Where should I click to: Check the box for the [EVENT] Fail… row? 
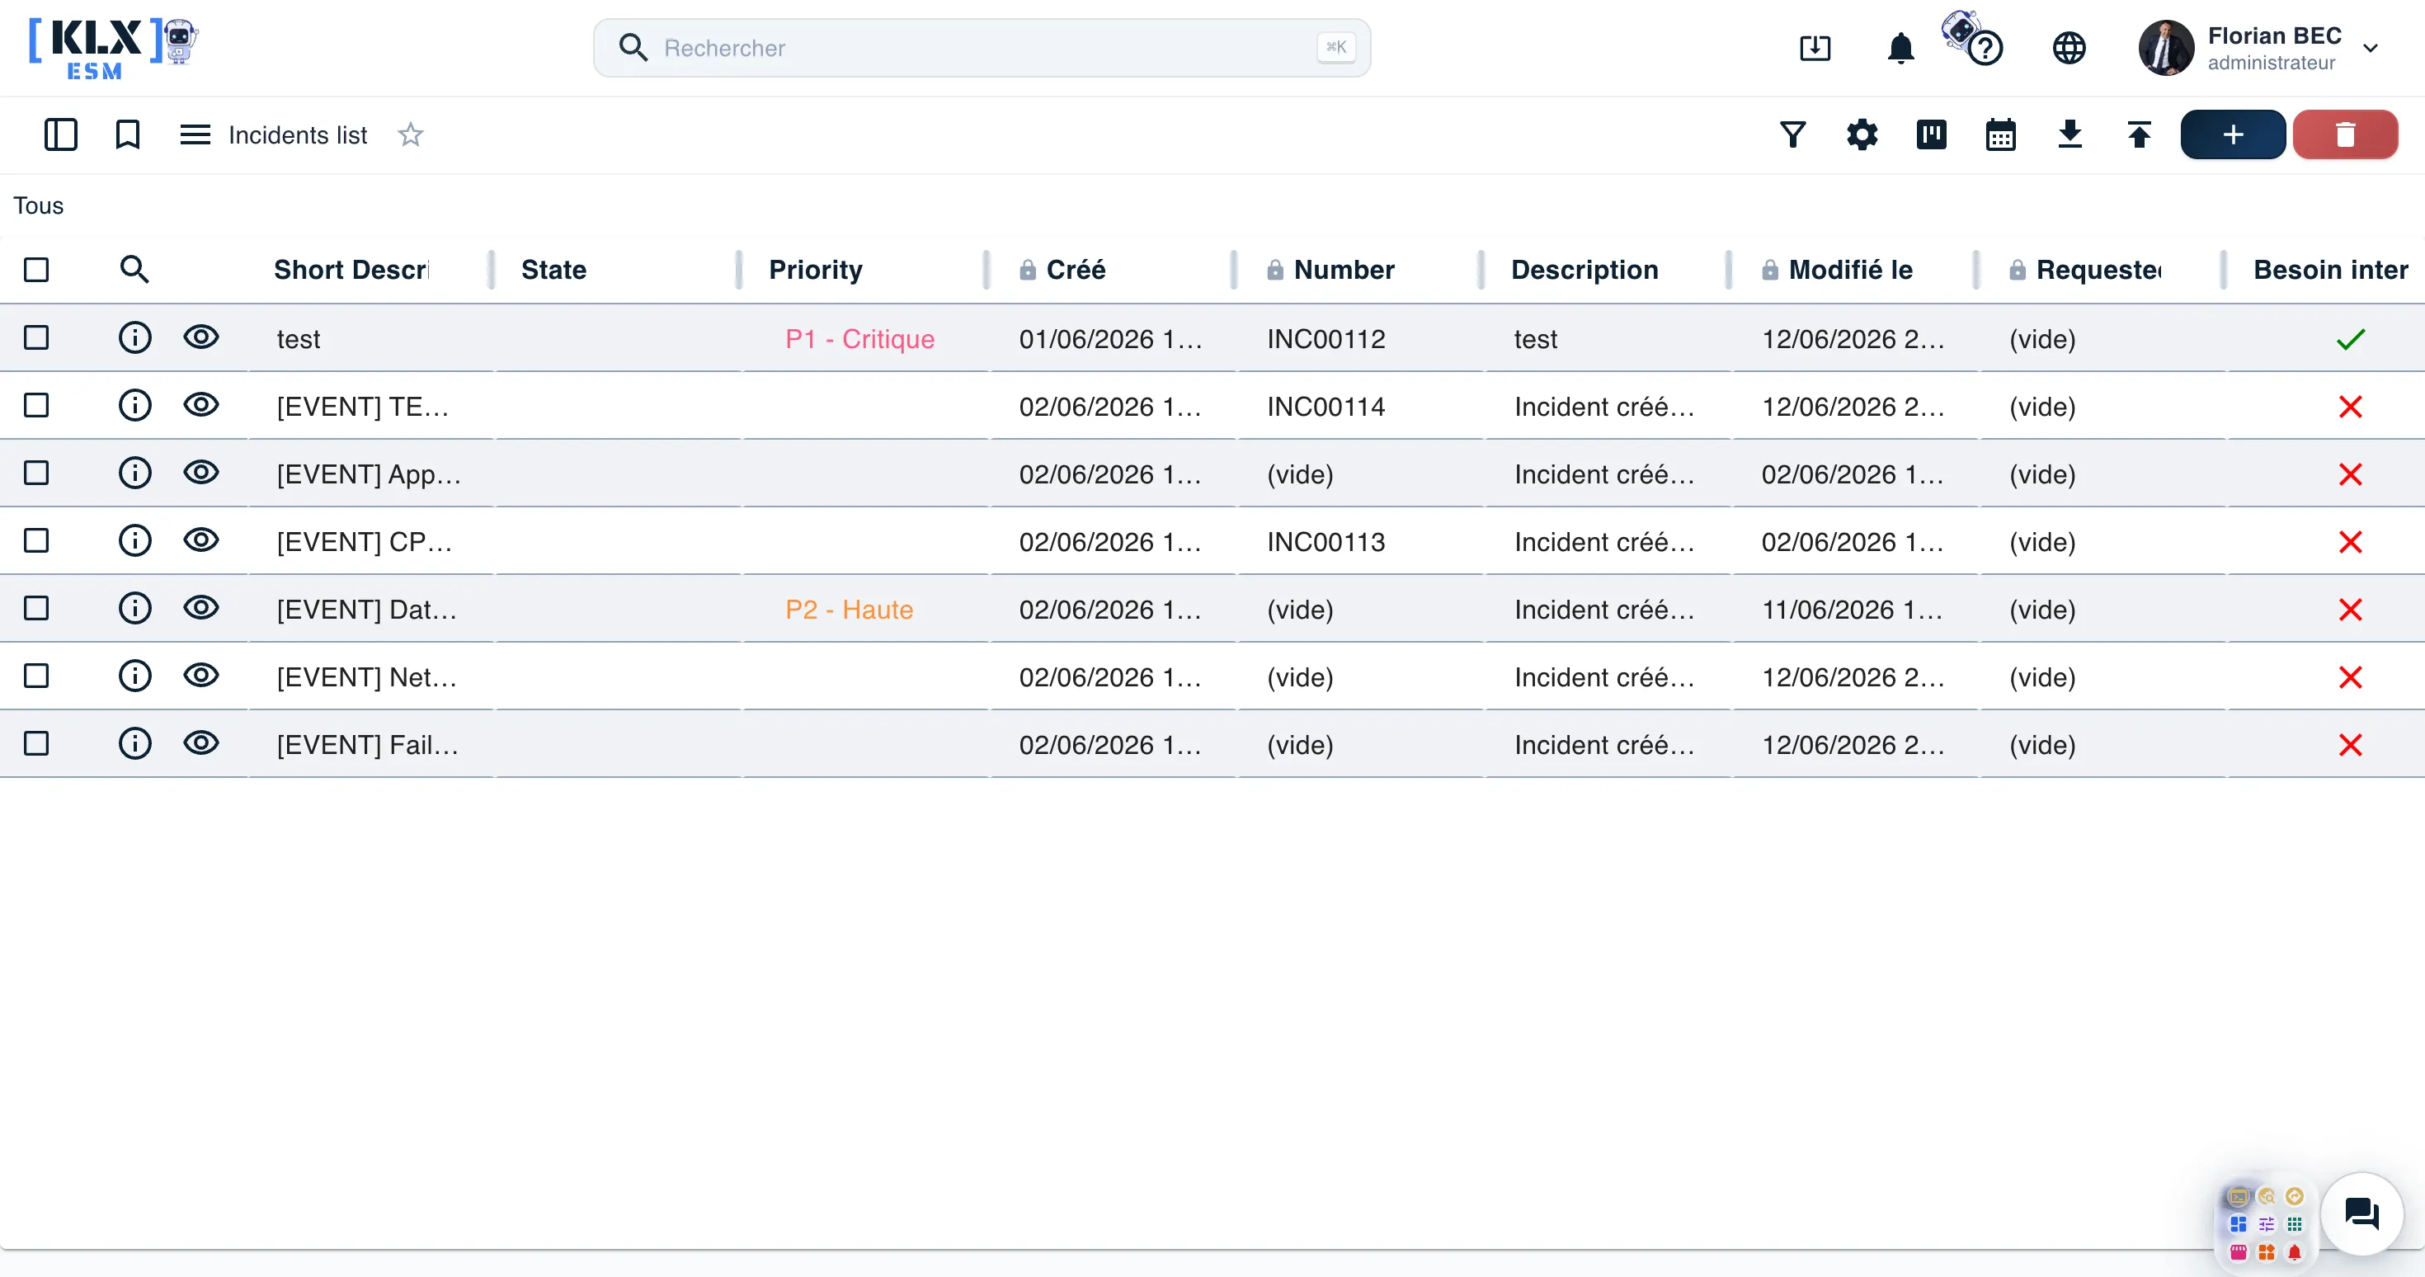point(35,744)
